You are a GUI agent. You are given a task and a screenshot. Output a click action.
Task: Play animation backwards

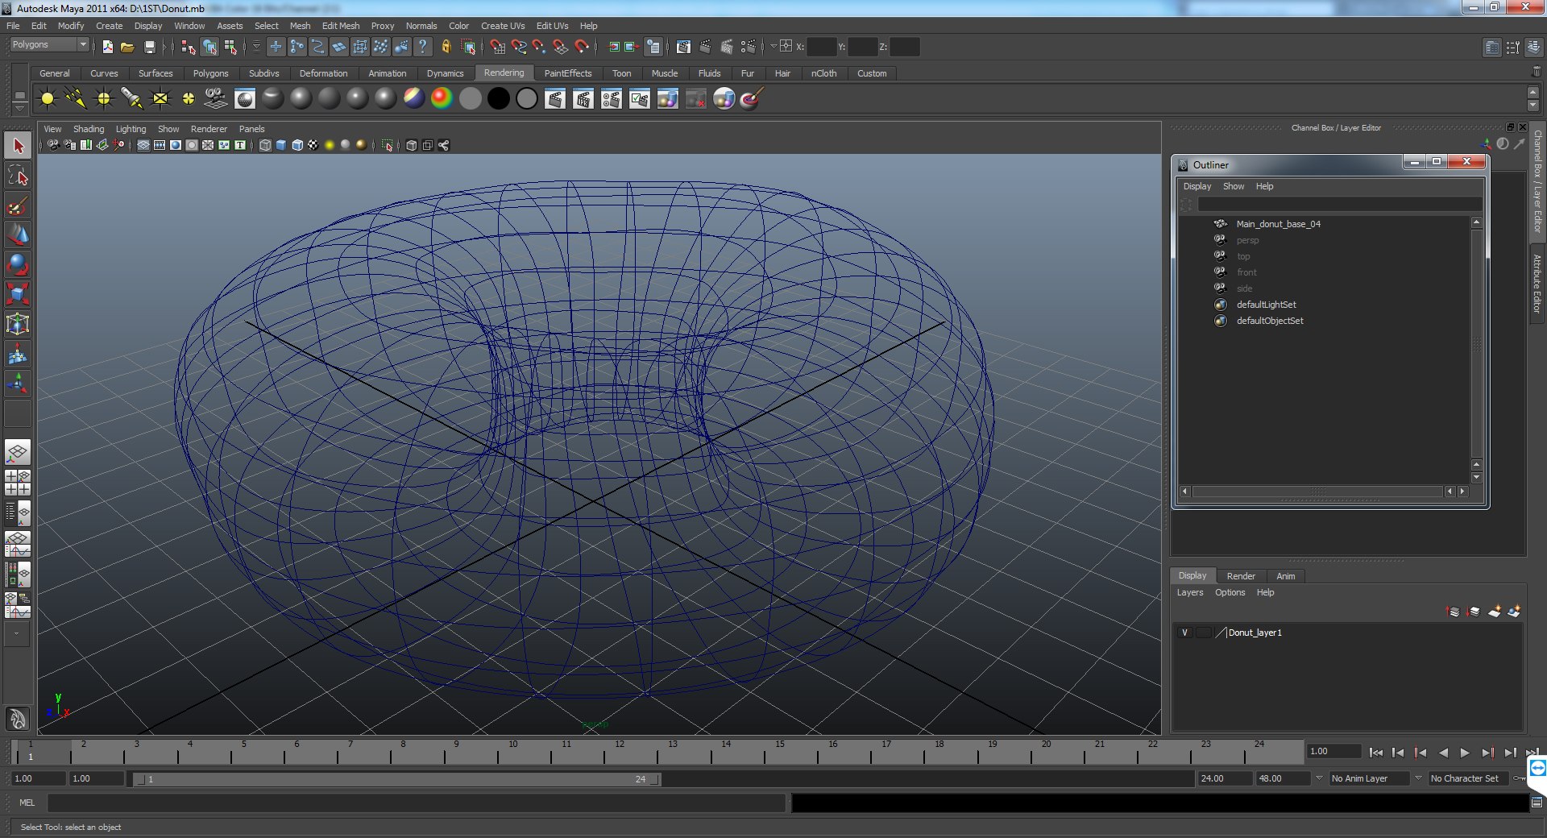pos(1443,753)
